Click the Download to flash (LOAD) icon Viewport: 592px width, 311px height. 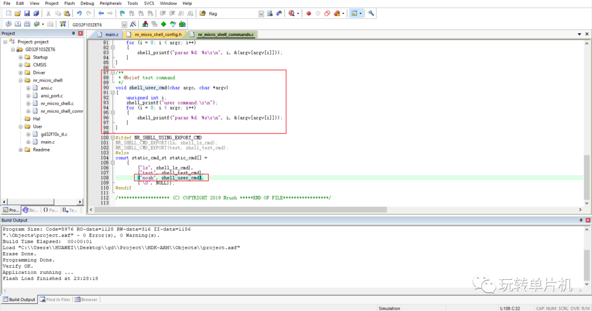(x=63, y=24)
